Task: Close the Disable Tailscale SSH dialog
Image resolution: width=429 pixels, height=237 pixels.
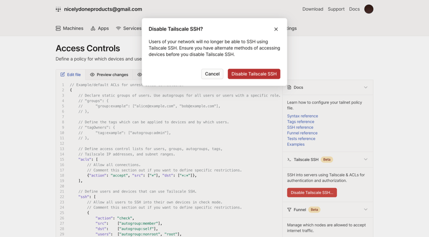Action: (x=276, y=29)
